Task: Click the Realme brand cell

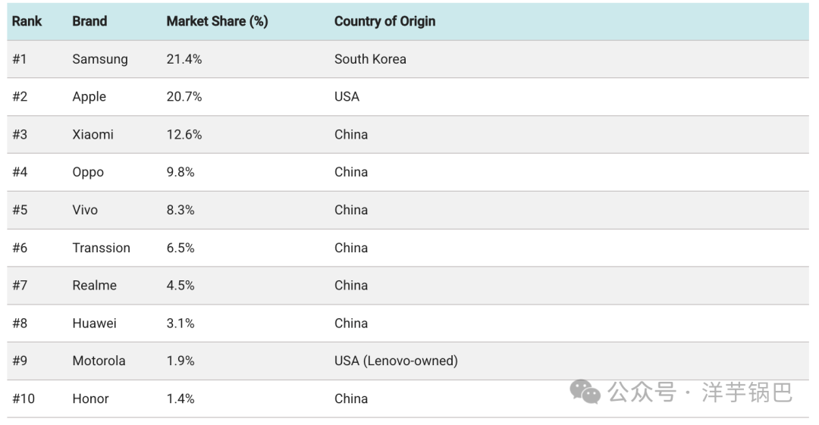Action: (x=94, y=286)
